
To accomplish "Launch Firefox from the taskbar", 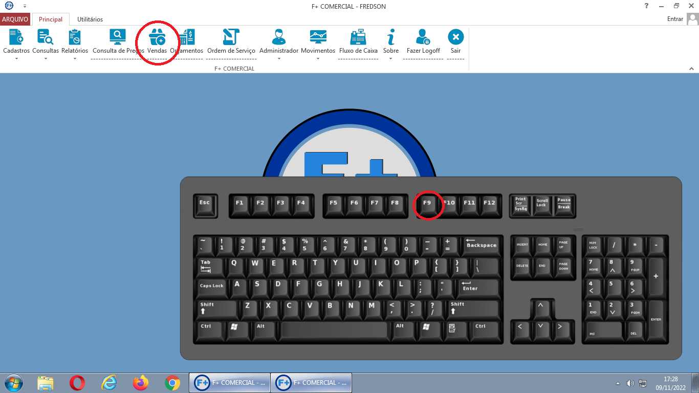I will click(141, 383).
